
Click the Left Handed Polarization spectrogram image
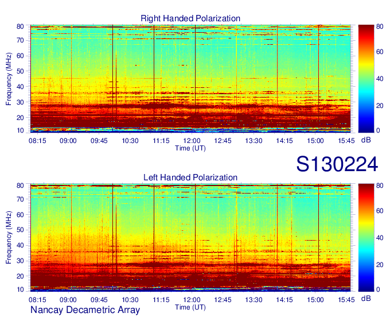[x=190, y=238]
